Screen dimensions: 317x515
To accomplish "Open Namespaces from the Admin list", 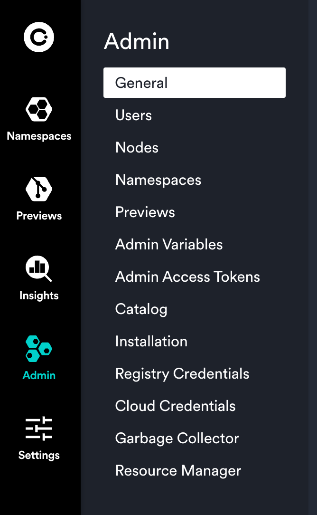I will 158,180.
